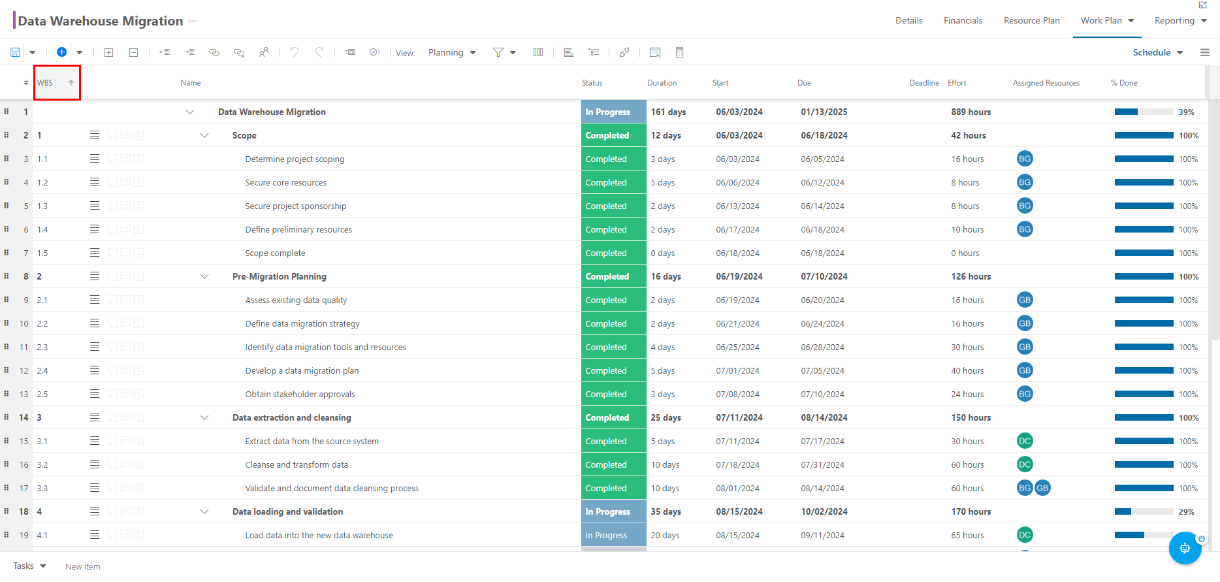Open the Tasks dropdown at the bottom
This screenshot has width=1220, height=582.
coord(29,566)
